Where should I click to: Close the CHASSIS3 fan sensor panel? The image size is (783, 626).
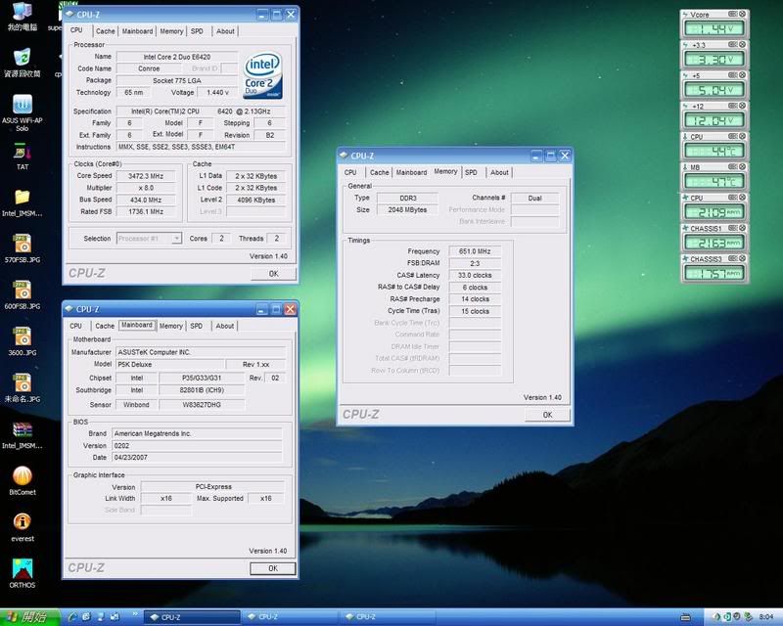pos(742,258)
